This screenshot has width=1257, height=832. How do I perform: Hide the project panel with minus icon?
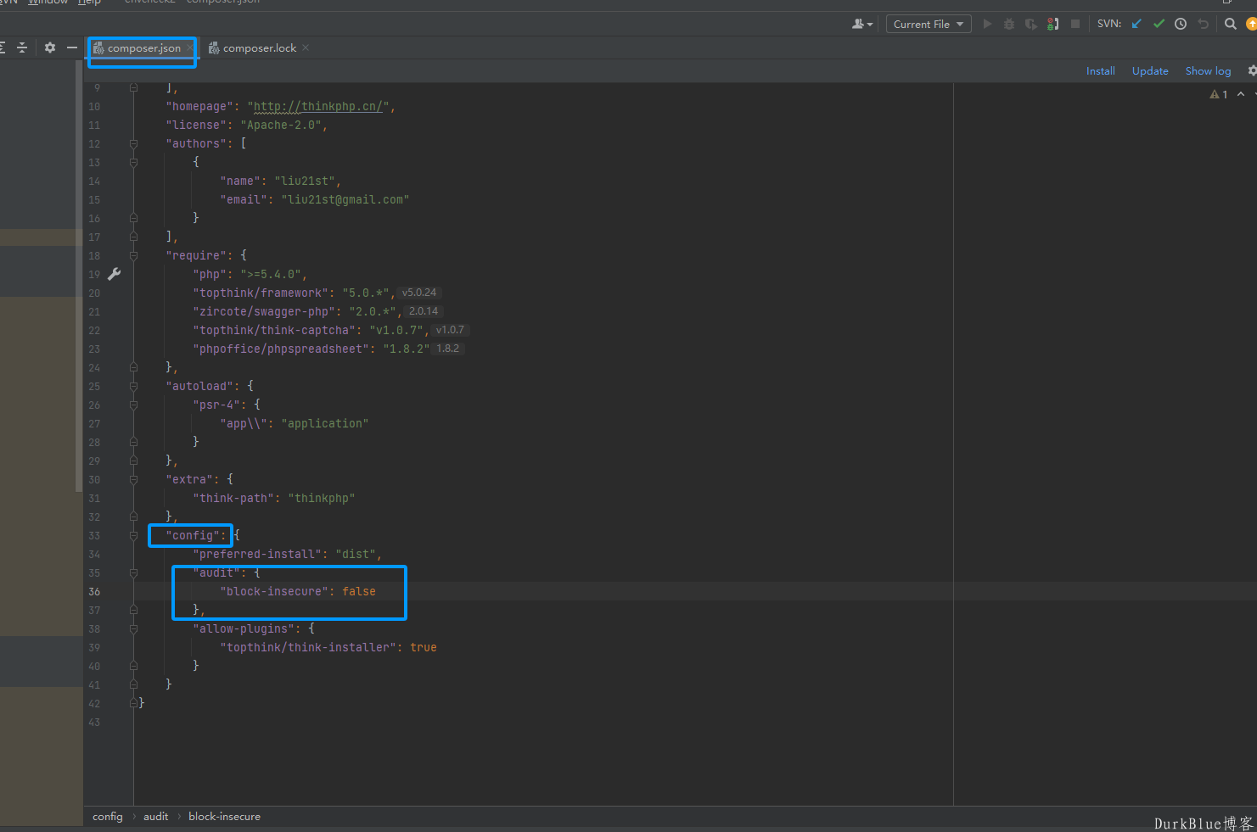click(x=72, y=47)
